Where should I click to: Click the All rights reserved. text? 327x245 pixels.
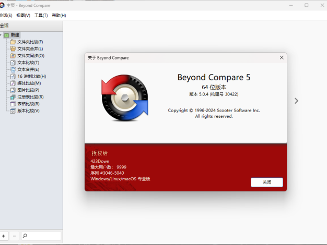click(x=214, y=116)
